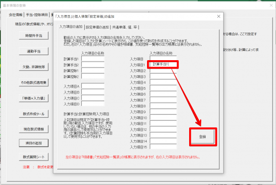Click the 計算手当1 name input field
The width and height of the screenshot is (276, 185).
tap(93, 59)
